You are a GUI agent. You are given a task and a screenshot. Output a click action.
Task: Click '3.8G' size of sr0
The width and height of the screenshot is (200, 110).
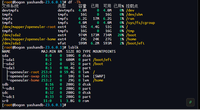pos(70,101)
